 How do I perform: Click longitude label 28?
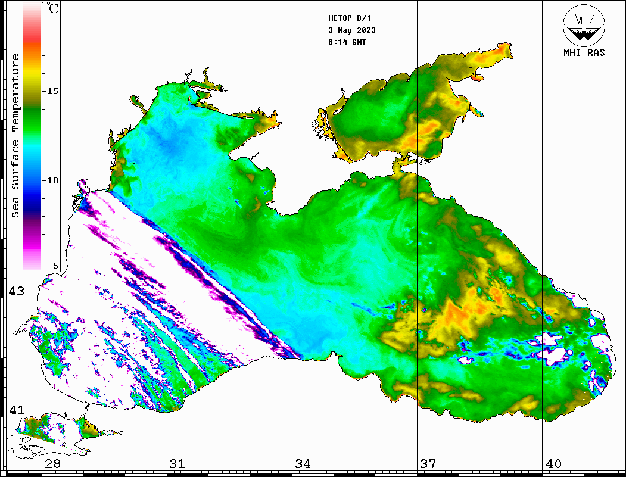[52, 463]
